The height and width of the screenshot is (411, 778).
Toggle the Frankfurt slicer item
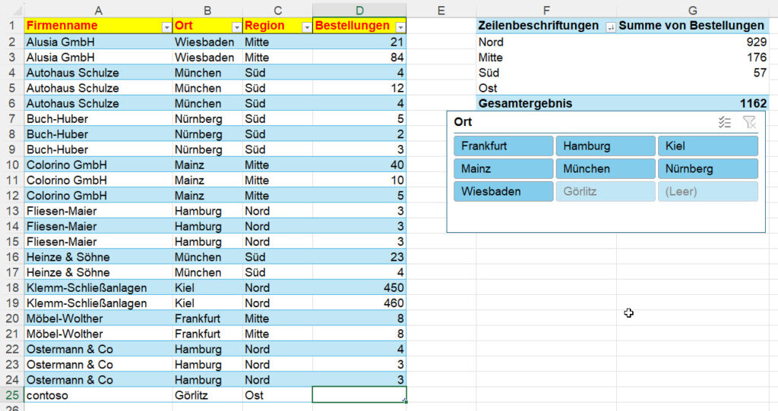503,146
